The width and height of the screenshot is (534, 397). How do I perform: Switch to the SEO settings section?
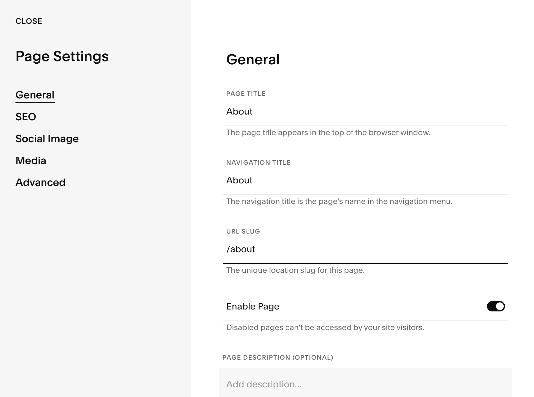click(x=26, y=116)
